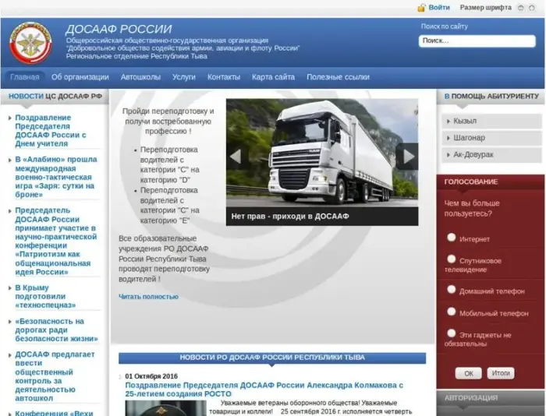Pick the Домашний телефон radio option
This screenshot has width=546, height=416.
point(452,289)
